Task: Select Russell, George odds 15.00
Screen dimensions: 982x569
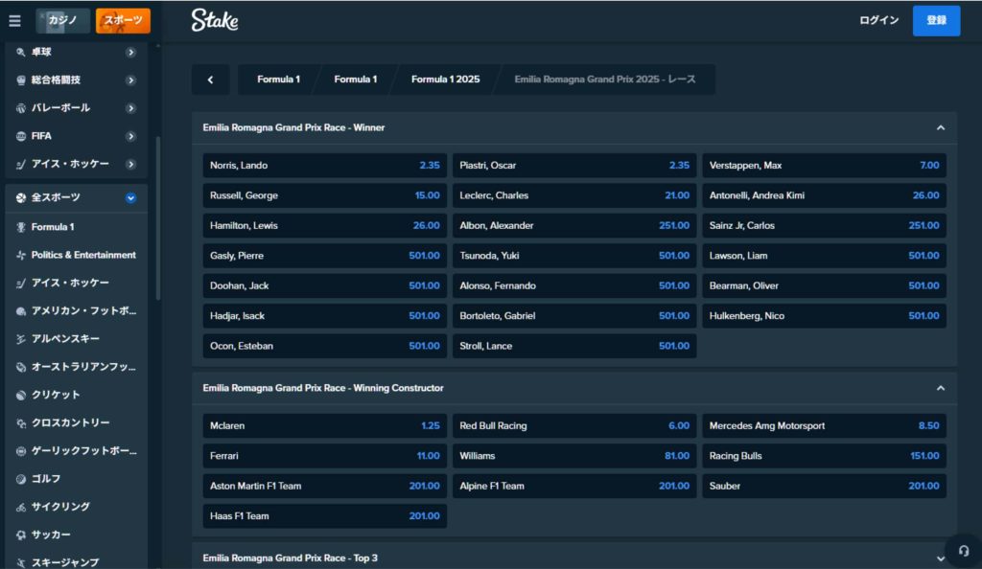Action: pos(325,195)
